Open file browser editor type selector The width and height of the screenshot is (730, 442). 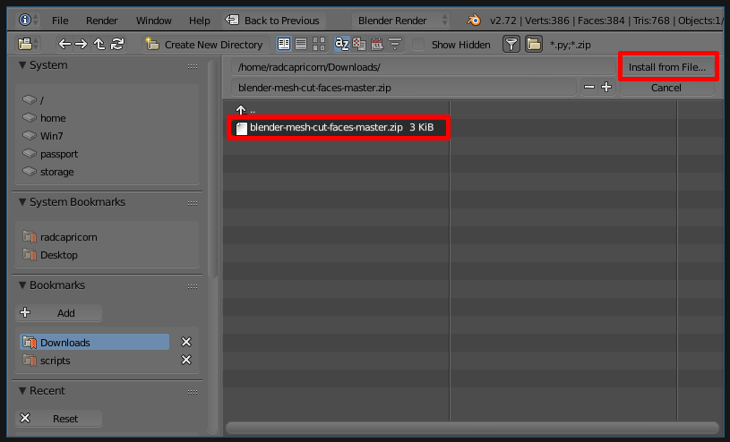[28, 44]
